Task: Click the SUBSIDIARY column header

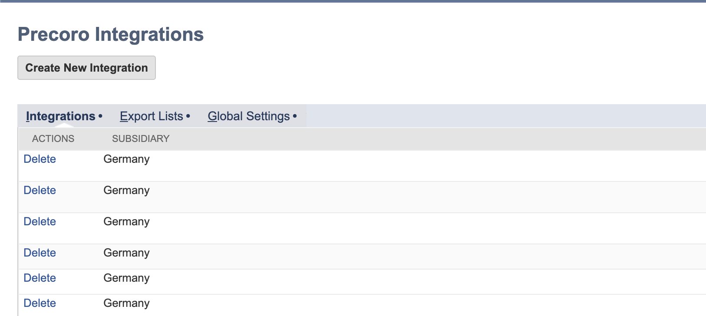Action: point(141,139)
